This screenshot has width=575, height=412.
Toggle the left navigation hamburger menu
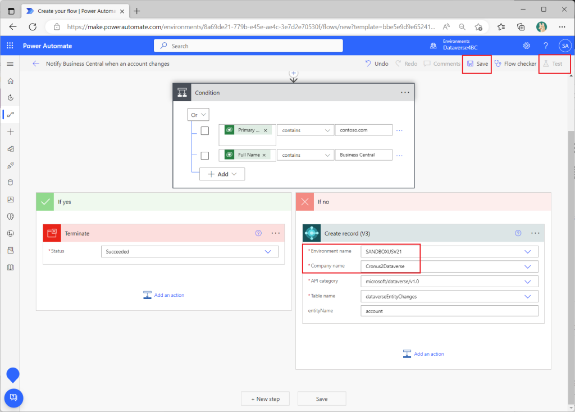[10, 64]
